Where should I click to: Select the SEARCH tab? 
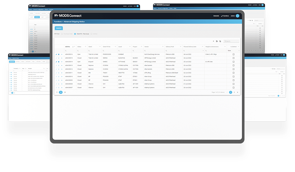(59, 28)
